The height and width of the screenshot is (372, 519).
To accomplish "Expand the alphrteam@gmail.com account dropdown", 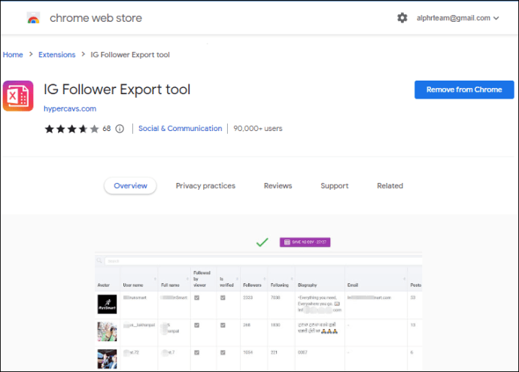I will pos(457,18).
